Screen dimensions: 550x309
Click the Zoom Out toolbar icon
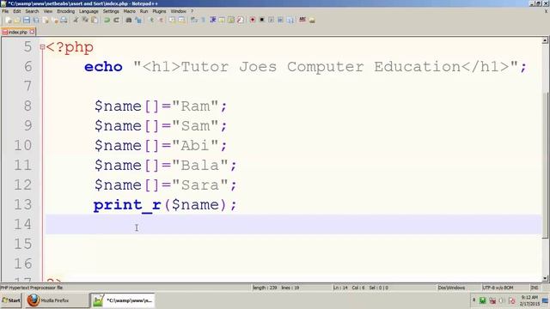point(162,20)
